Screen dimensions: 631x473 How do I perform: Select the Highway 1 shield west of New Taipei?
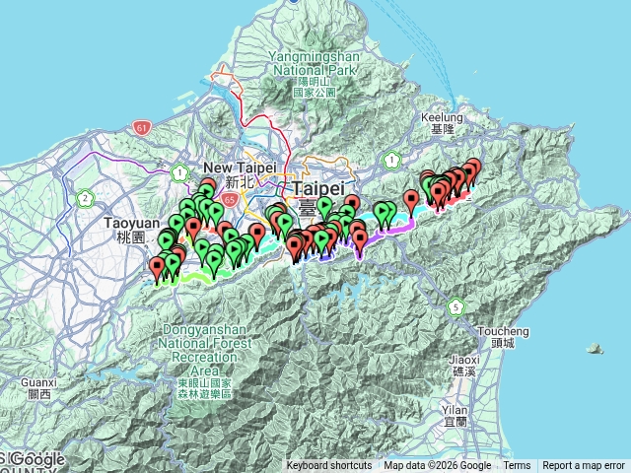pos(179,173)
